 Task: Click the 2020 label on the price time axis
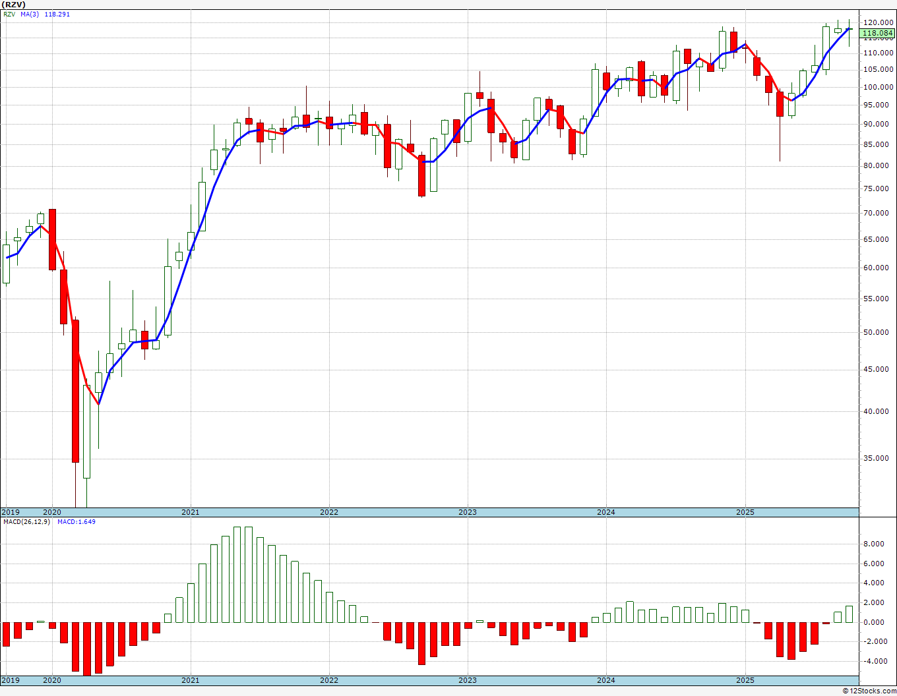click(x=51, y=512)
